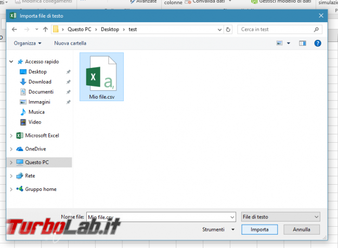This screenshot has width=338, height=248.
Task: Select Rete in navigation pane
Action: click(30, 176)
